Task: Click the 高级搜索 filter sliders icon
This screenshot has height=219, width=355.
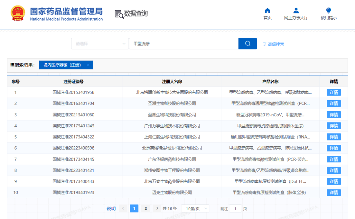Action: 264,44
